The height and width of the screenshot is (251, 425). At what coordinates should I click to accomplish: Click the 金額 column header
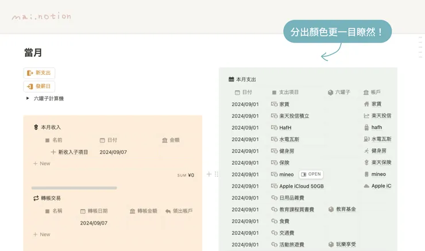click(171, 140)
